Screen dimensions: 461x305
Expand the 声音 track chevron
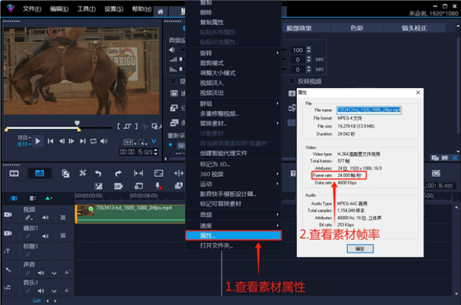pos(54,273)
